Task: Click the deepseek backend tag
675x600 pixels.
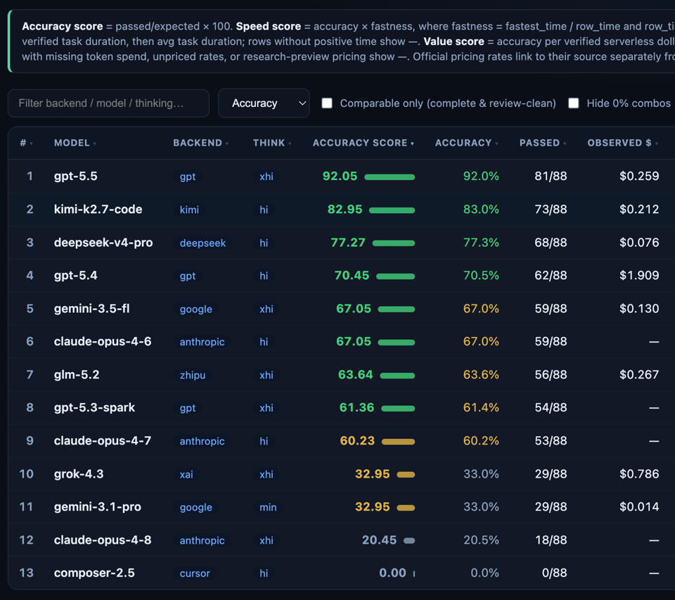Action: point(202,243)
